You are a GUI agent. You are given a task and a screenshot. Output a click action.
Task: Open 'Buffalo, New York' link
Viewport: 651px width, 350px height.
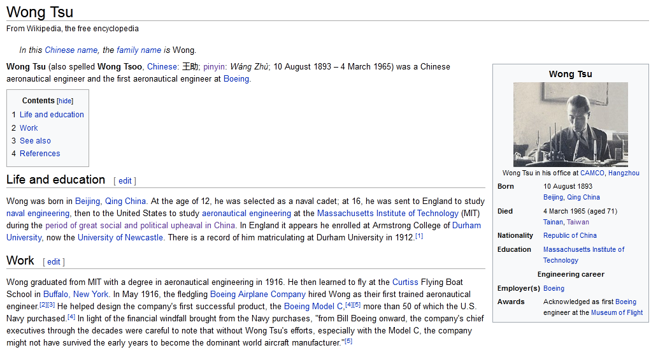(76, 294)
